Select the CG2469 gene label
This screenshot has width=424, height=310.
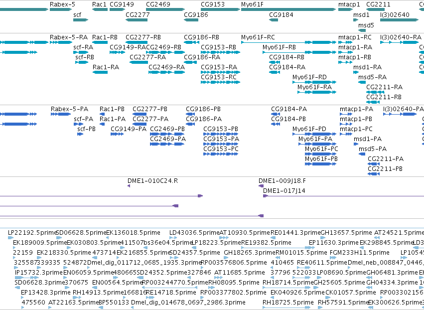coord(158,4)
